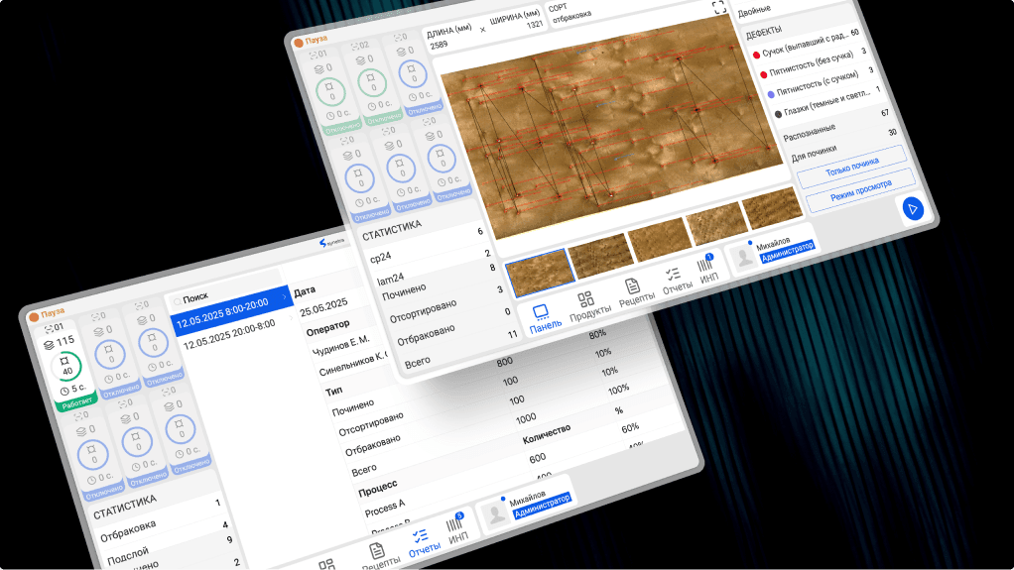Image resolution: width=1014 pixels, height=570 pixels.
Task: Click the Только починка button
Action: pyautogui.click(x=852, y=167)
